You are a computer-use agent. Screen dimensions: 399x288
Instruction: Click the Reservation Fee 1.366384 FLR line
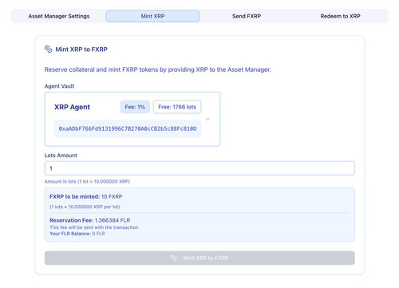click(x=90, y=220)
